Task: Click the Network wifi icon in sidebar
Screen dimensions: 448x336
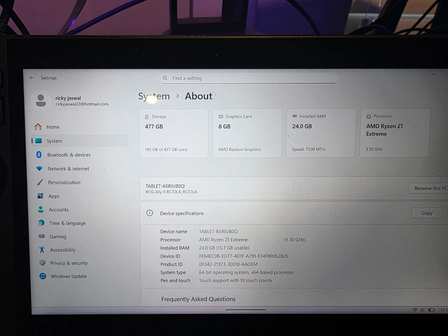Action: (40, 169)
